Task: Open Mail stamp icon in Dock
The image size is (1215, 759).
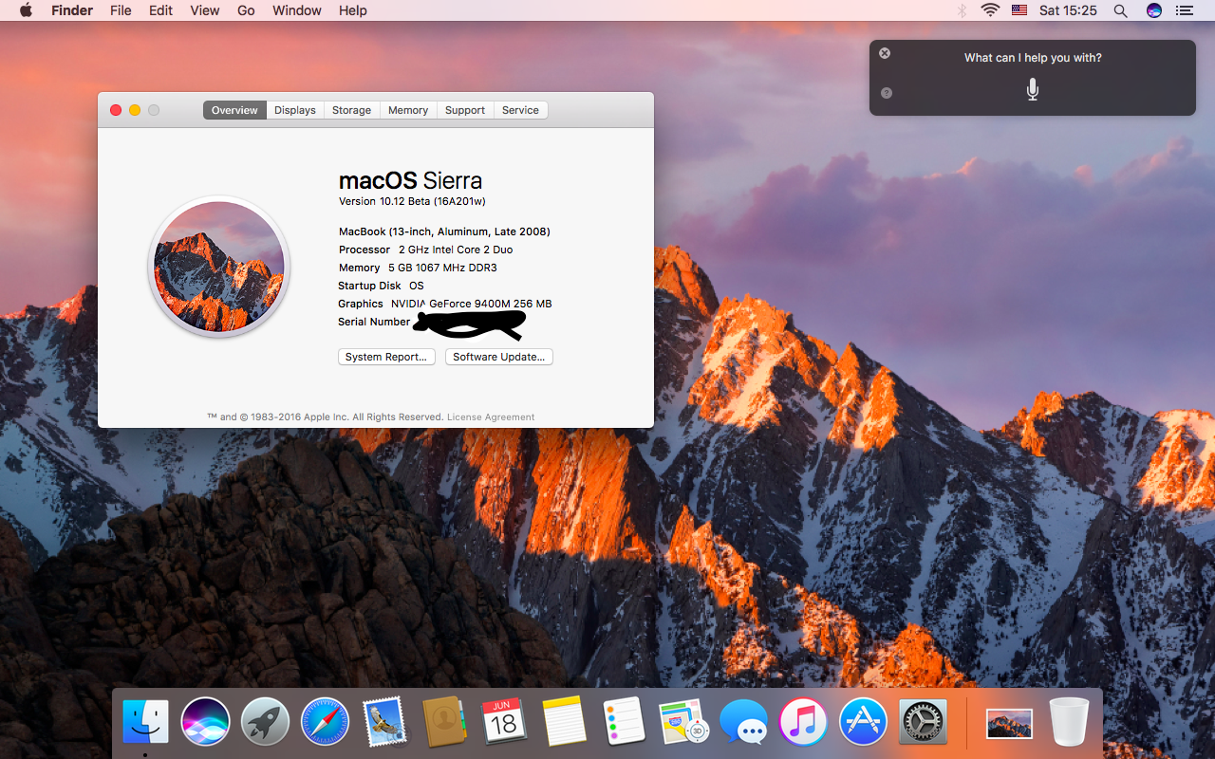Action: tap(385, 722)
